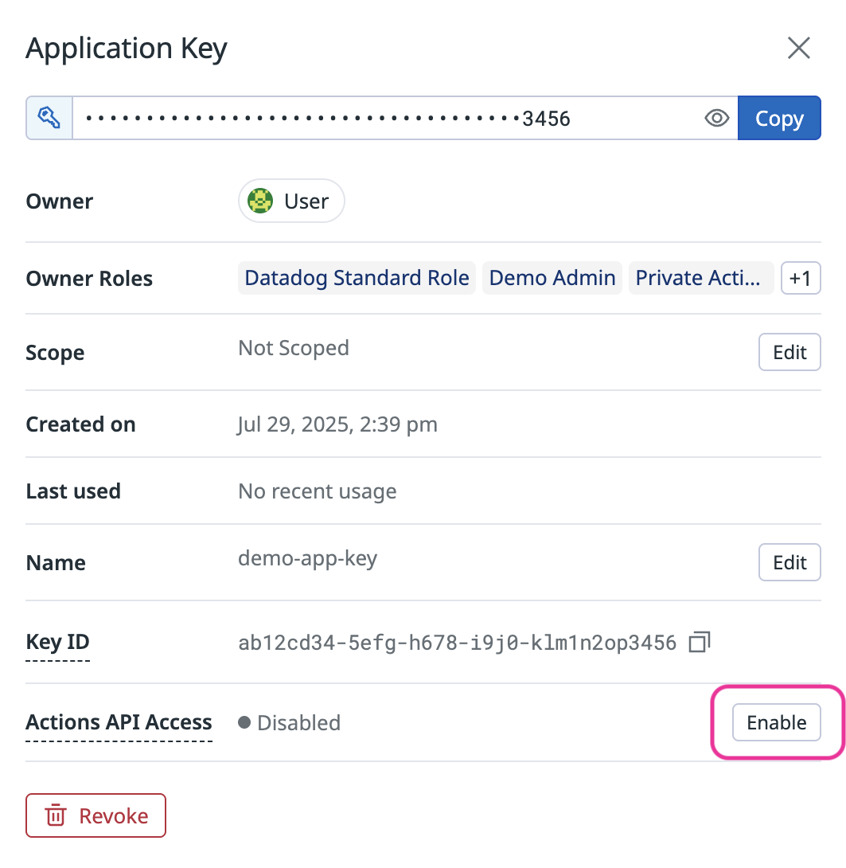846x868 pixels.
Task: Close the Application Key dialog
Action: click(798, 48)
